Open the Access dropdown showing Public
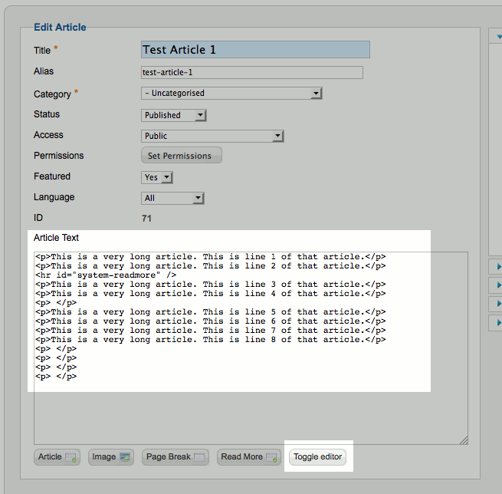 coord(212,136)
